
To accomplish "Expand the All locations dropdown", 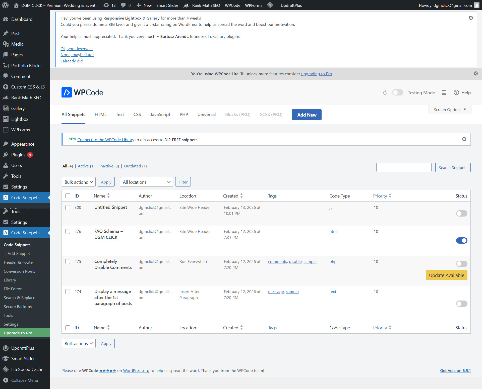I will click(x=147, y=182).
